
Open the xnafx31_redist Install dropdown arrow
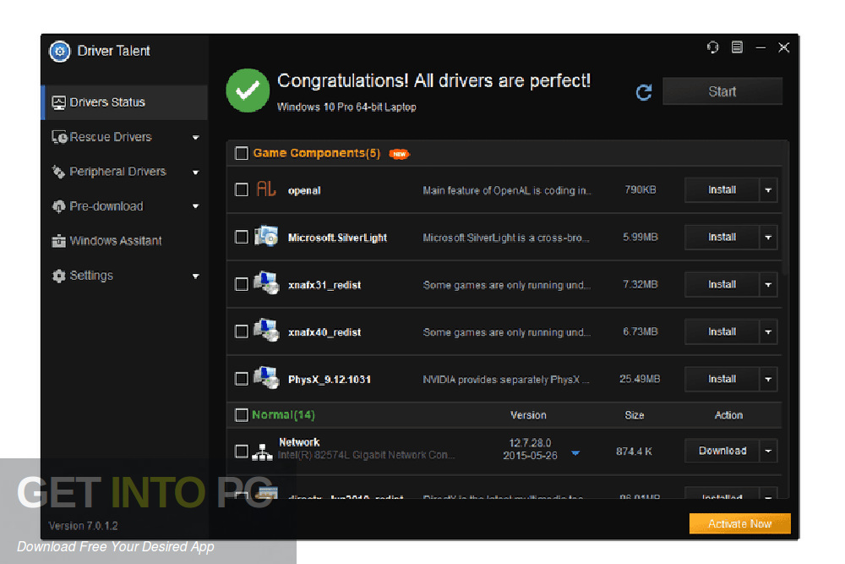(x=768, y=284)
